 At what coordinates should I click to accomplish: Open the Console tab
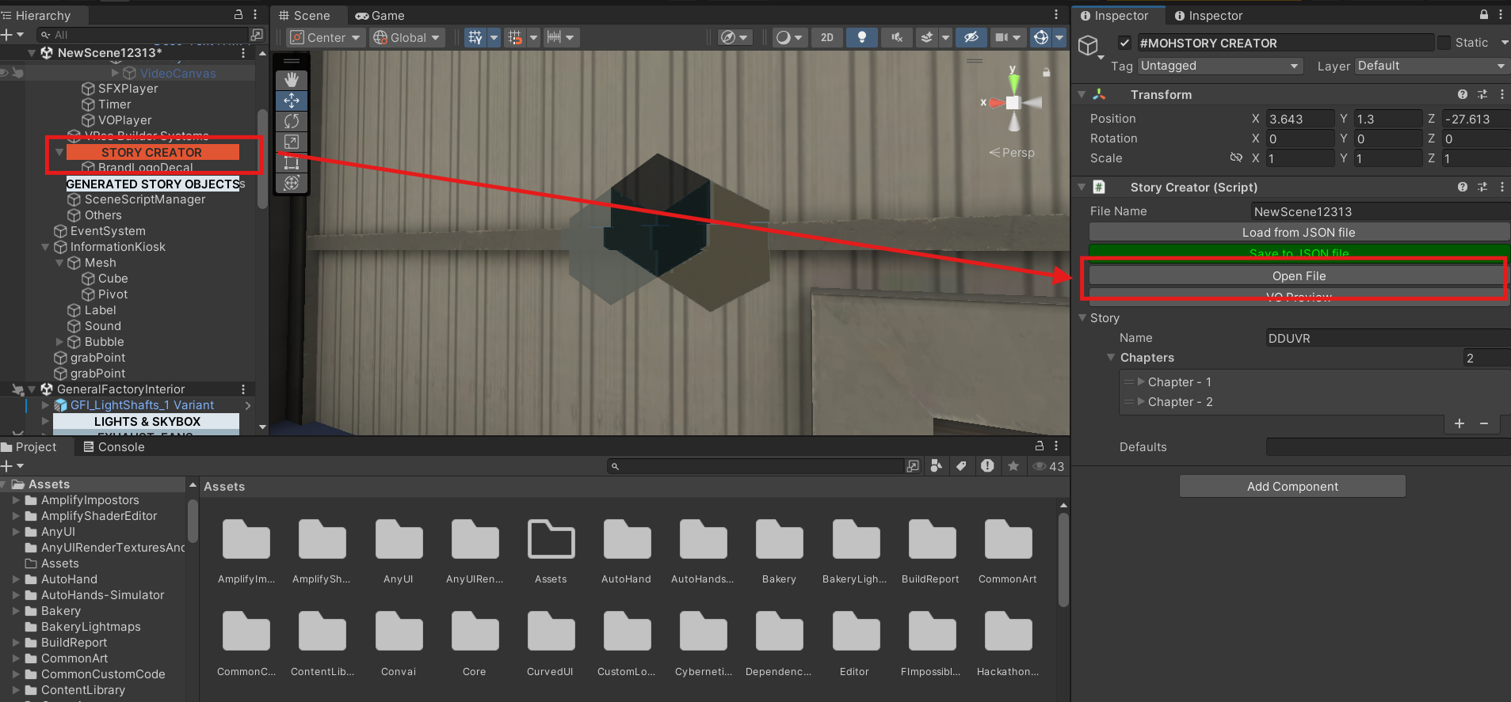pyautogui.click(x=114, y=446)
